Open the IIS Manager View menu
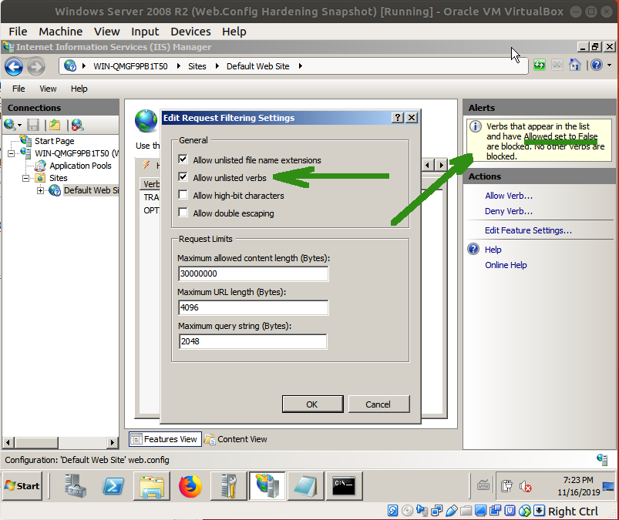The height and width of the screenshot is (520, 619). pos(48,89)
